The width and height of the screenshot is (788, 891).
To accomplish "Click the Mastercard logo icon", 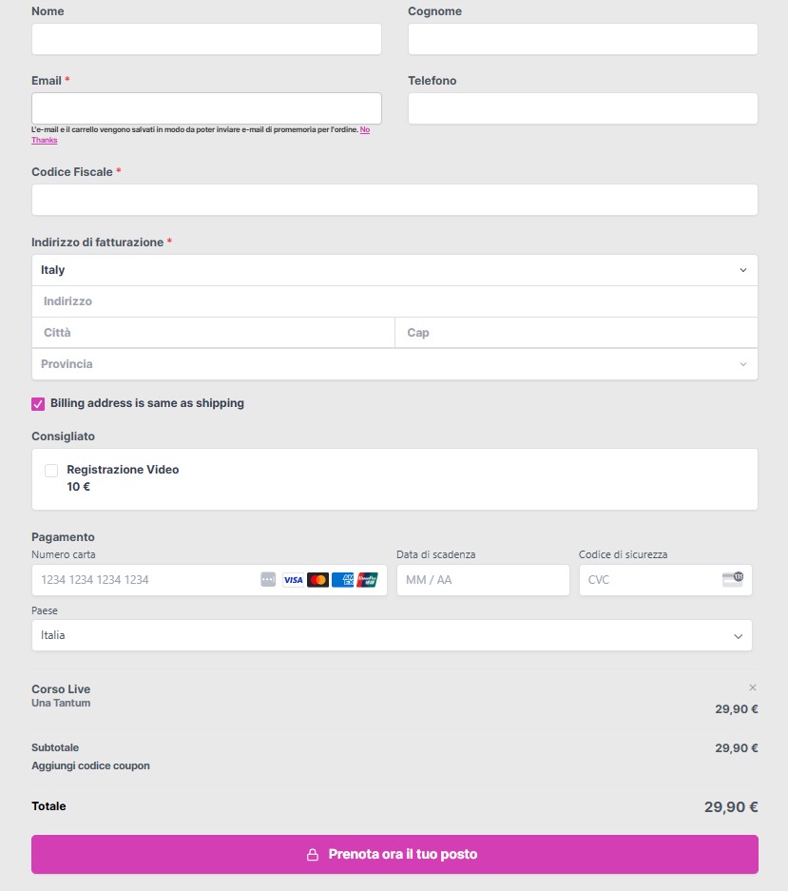I will [x=318, y=580].
